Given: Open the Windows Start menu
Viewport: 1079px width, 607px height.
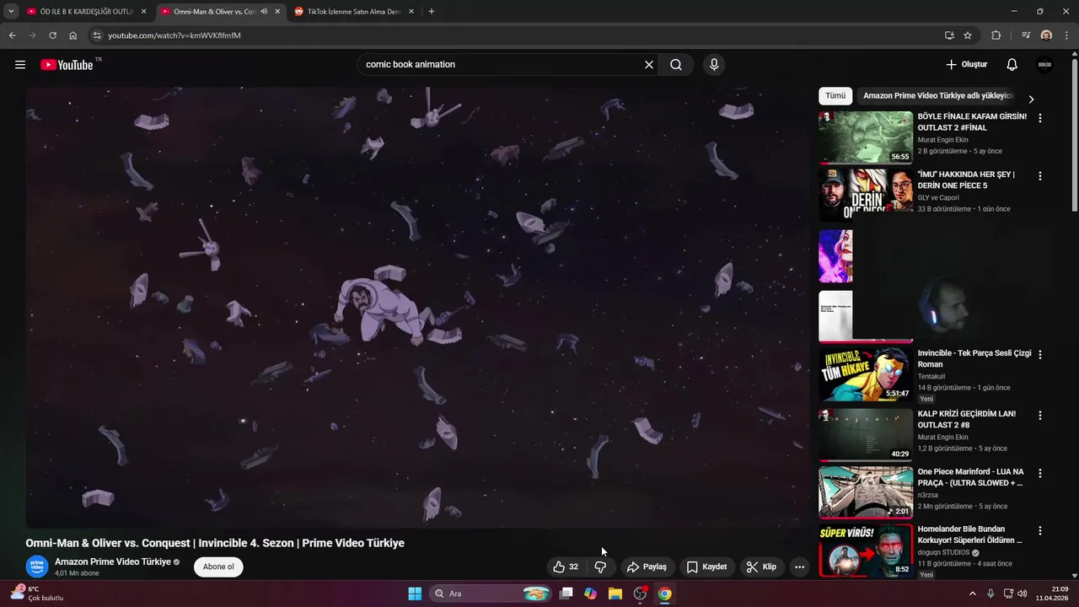Looking at the screenshot, I should tap(415, 594).
